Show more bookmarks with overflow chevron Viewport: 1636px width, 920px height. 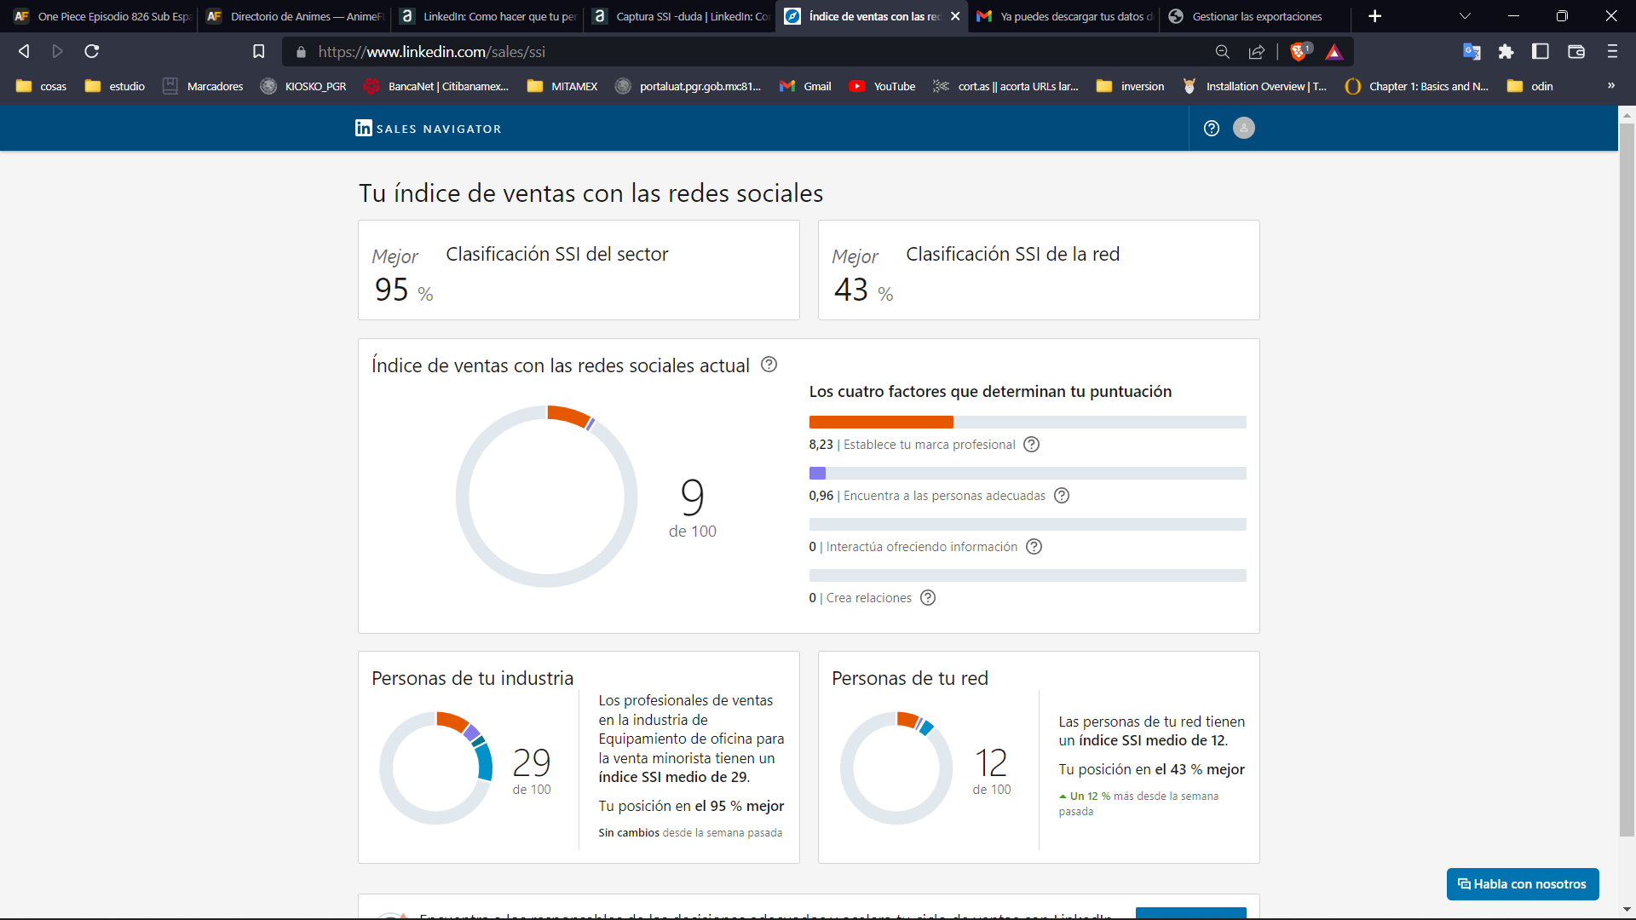(x=1610, y=86)
